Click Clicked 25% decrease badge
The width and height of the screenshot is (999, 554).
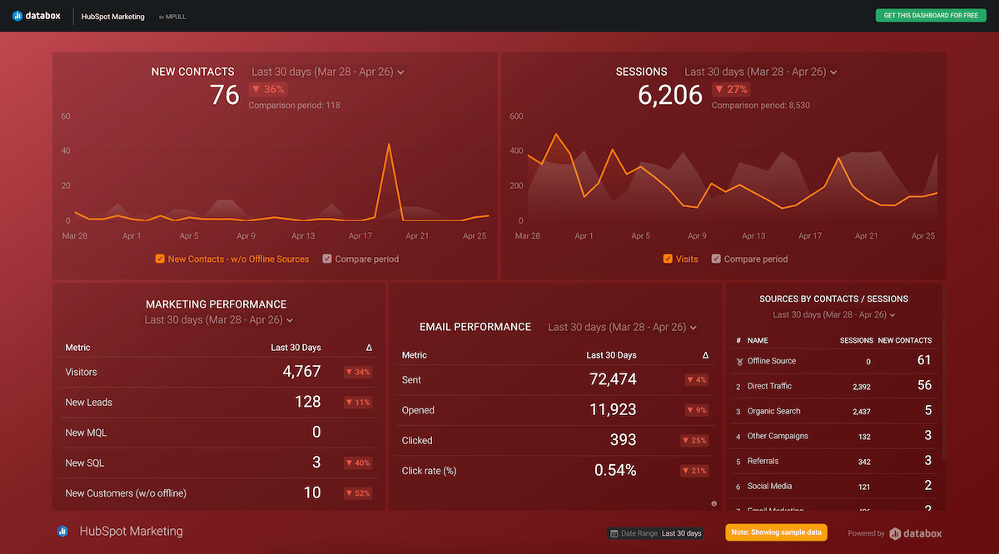(x=694, y=441)
